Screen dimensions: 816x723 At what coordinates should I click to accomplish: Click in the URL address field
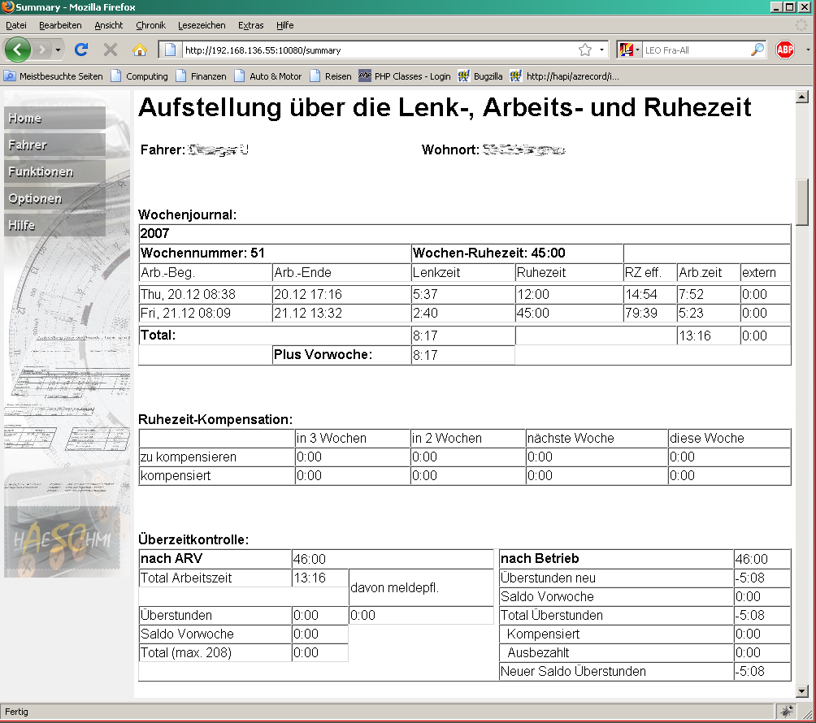click(x=374, y=50)
